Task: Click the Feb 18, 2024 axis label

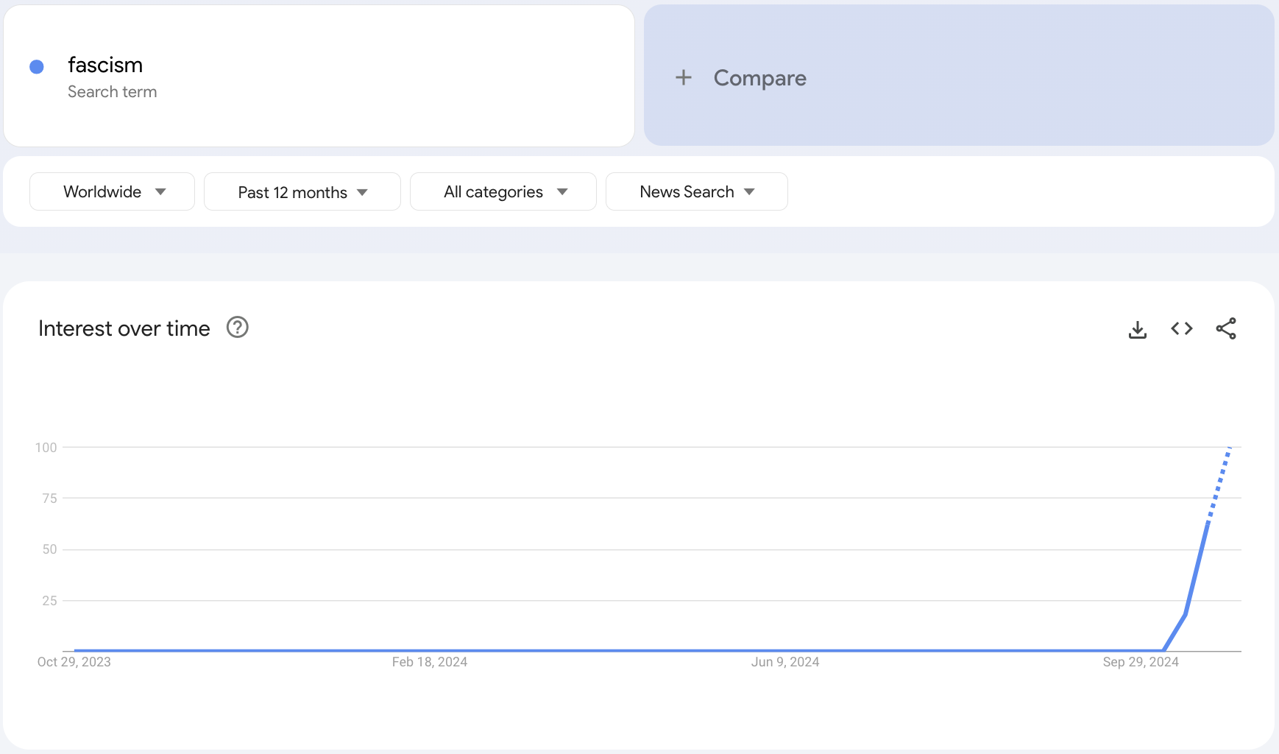Action: pyautogui.click(x=430, y=661)
